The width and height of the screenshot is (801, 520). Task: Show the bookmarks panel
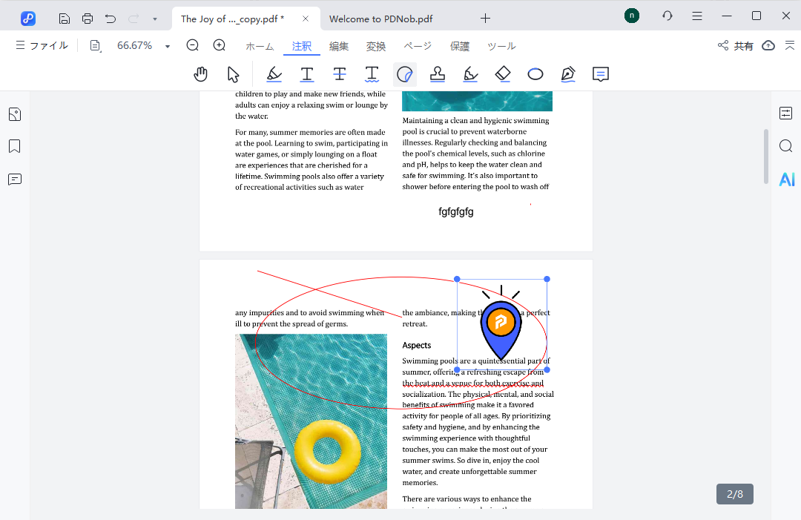tap(15, 146)
